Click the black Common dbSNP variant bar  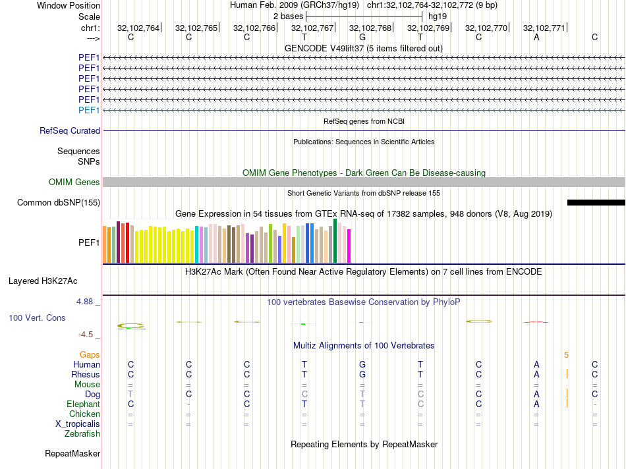point(596,202)
